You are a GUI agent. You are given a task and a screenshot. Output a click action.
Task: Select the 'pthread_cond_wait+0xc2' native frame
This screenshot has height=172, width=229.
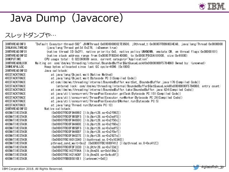click(x=105, y=143)
